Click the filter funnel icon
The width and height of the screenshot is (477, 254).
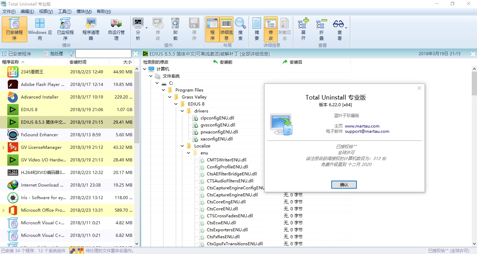point(71,54)
